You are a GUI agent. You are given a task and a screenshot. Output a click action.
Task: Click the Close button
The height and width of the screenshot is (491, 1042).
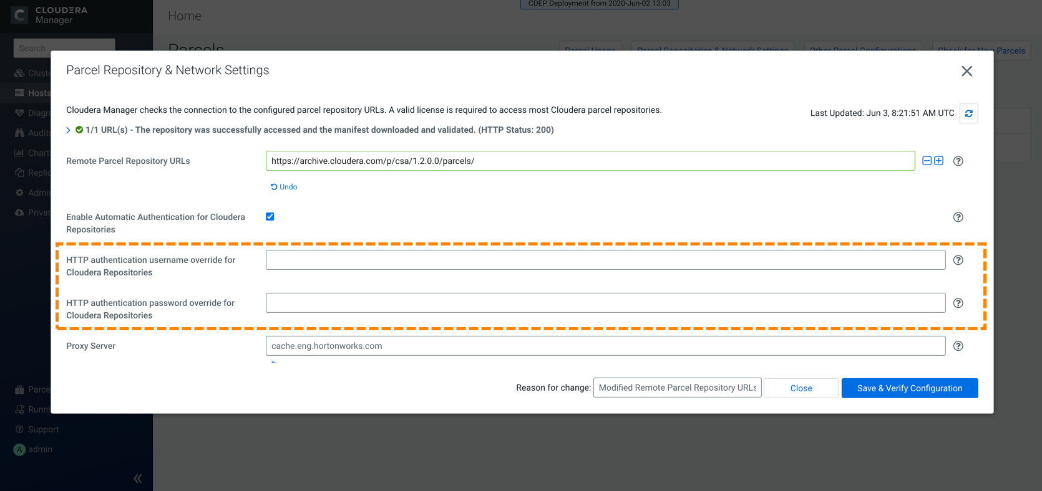(801, 388)
